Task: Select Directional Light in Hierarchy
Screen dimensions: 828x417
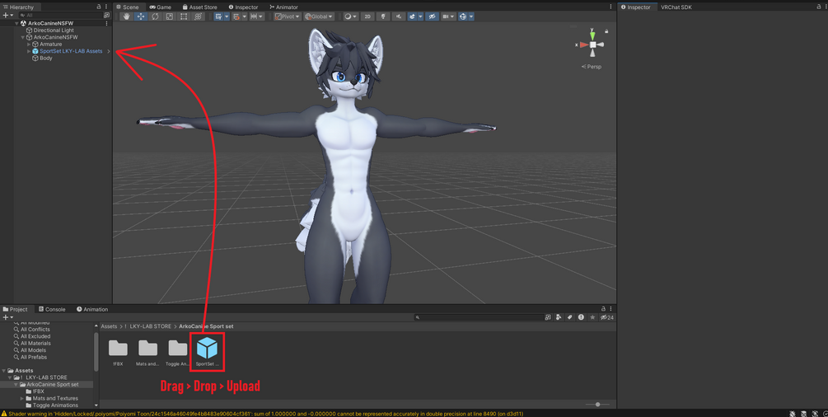Action: [54, 30]
